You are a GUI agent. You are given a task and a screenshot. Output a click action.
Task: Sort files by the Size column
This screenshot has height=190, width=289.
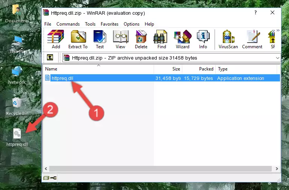click(x=168, y=69)
